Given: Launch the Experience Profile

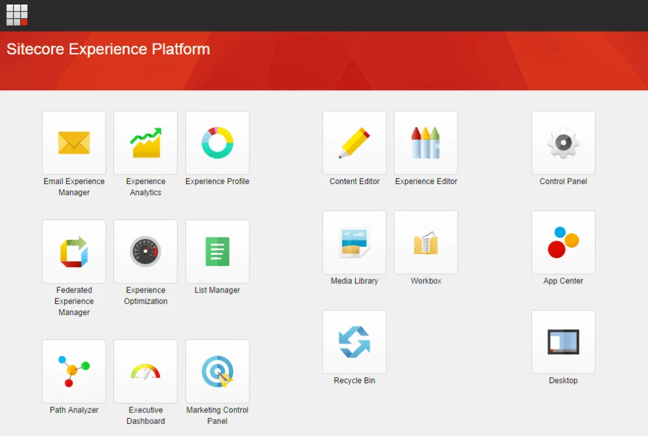Looking at the screenshot, I should [x=217, y=143].
